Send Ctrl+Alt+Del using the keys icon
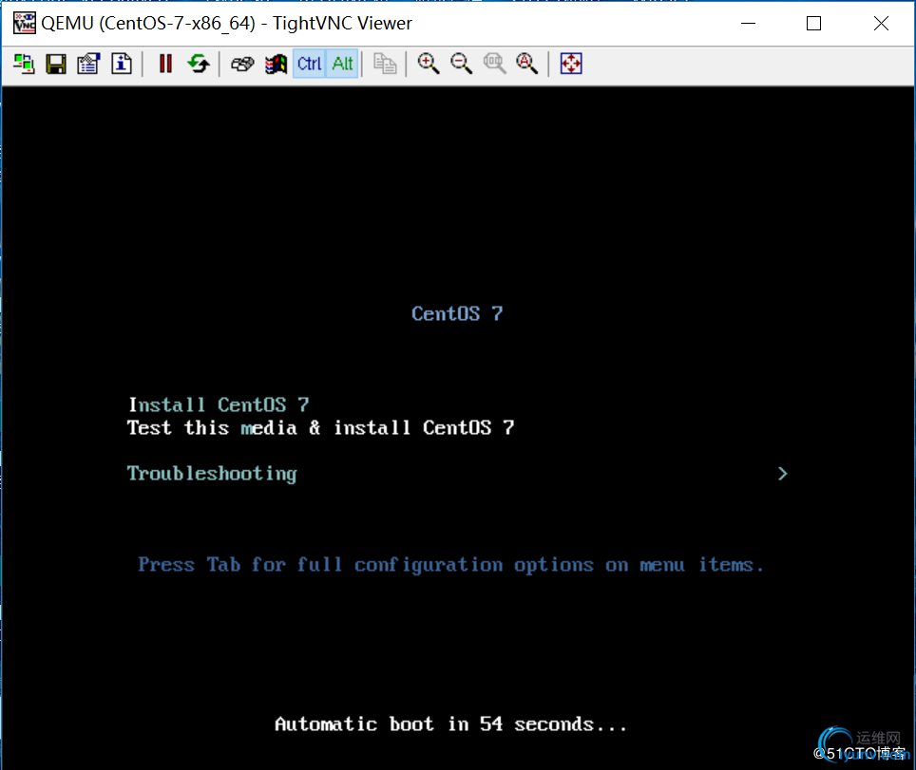916x770 pixels. (242, 64)
